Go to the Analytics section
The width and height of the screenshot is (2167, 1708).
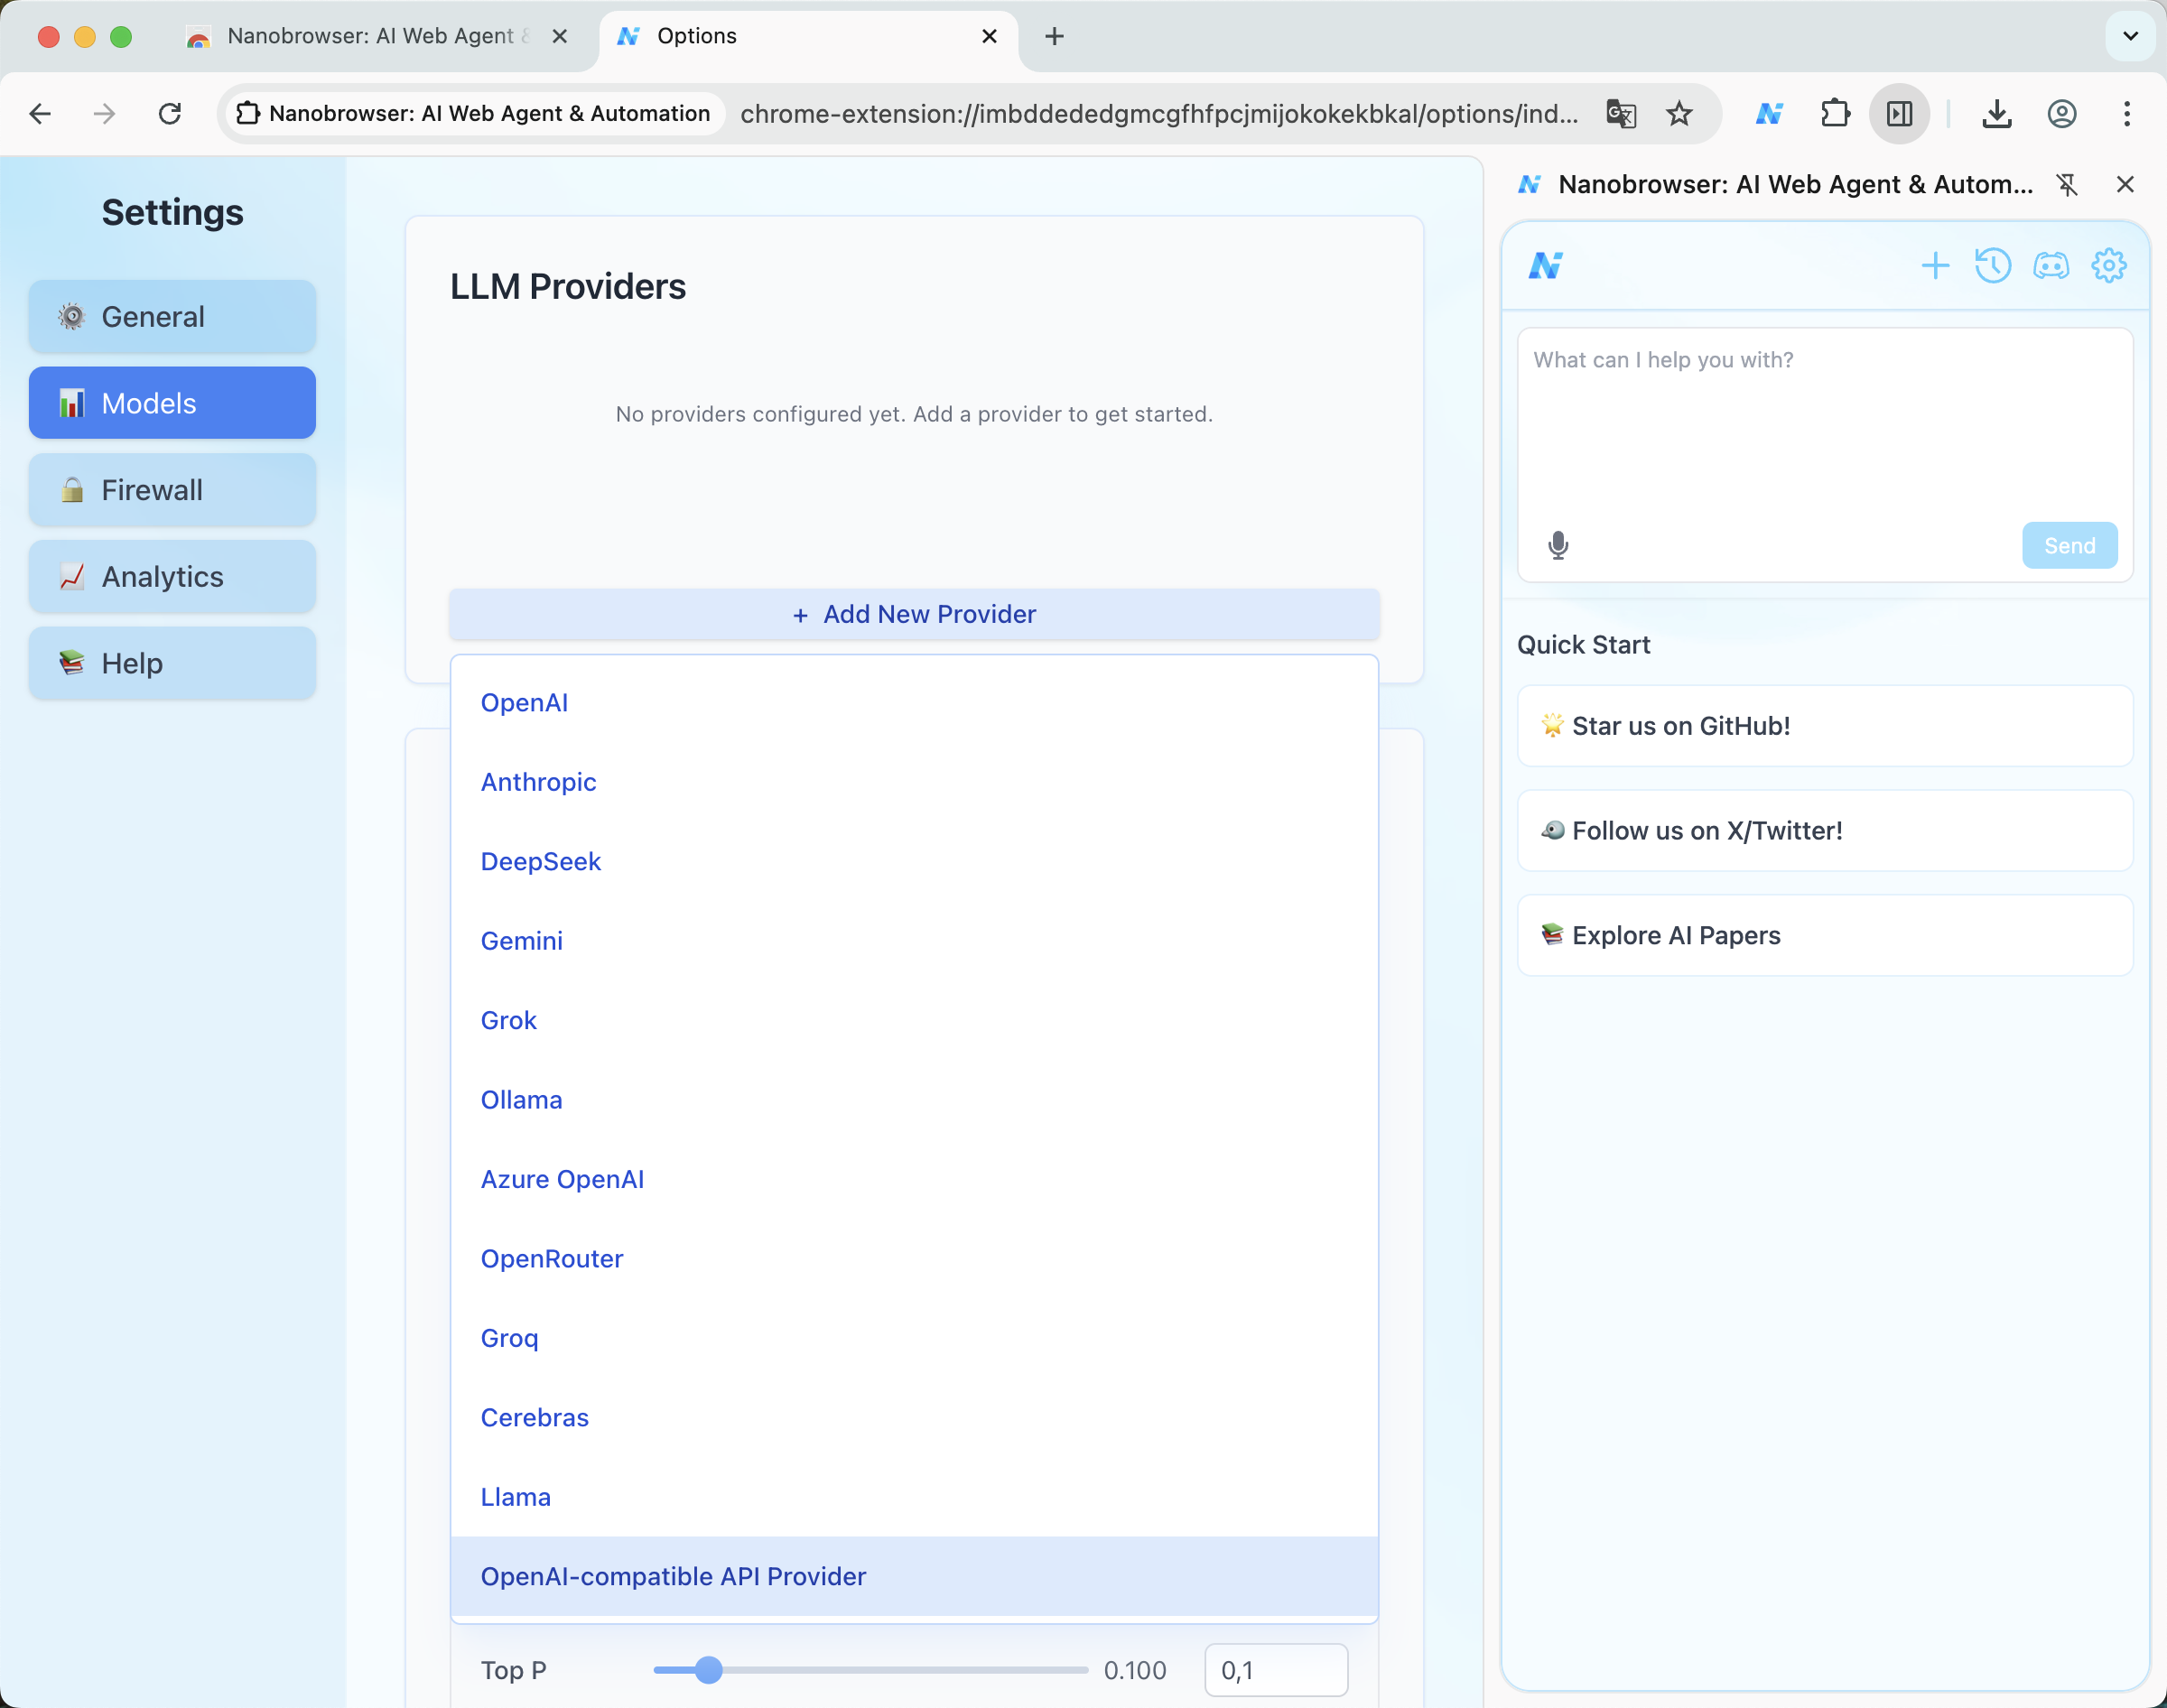tap(172, 577)
